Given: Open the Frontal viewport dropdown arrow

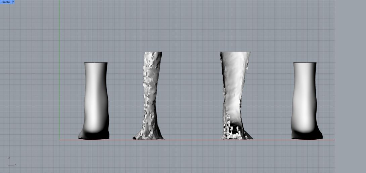Looking at the screenshot, I should (x=13, y=2).
